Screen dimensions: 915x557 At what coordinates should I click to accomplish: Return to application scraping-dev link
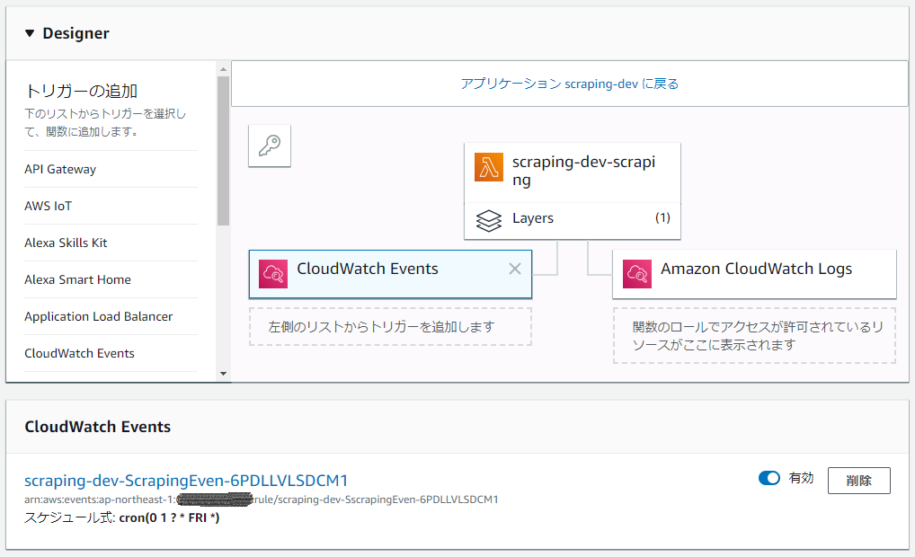[570, 84]
